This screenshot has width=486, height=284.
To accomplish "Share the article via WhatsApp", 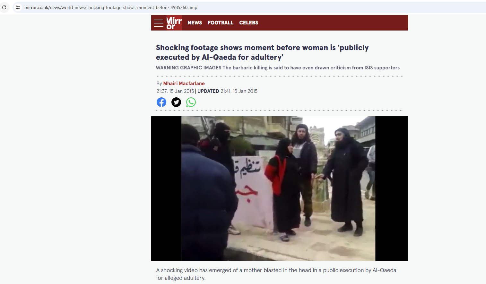I will 191,102.
